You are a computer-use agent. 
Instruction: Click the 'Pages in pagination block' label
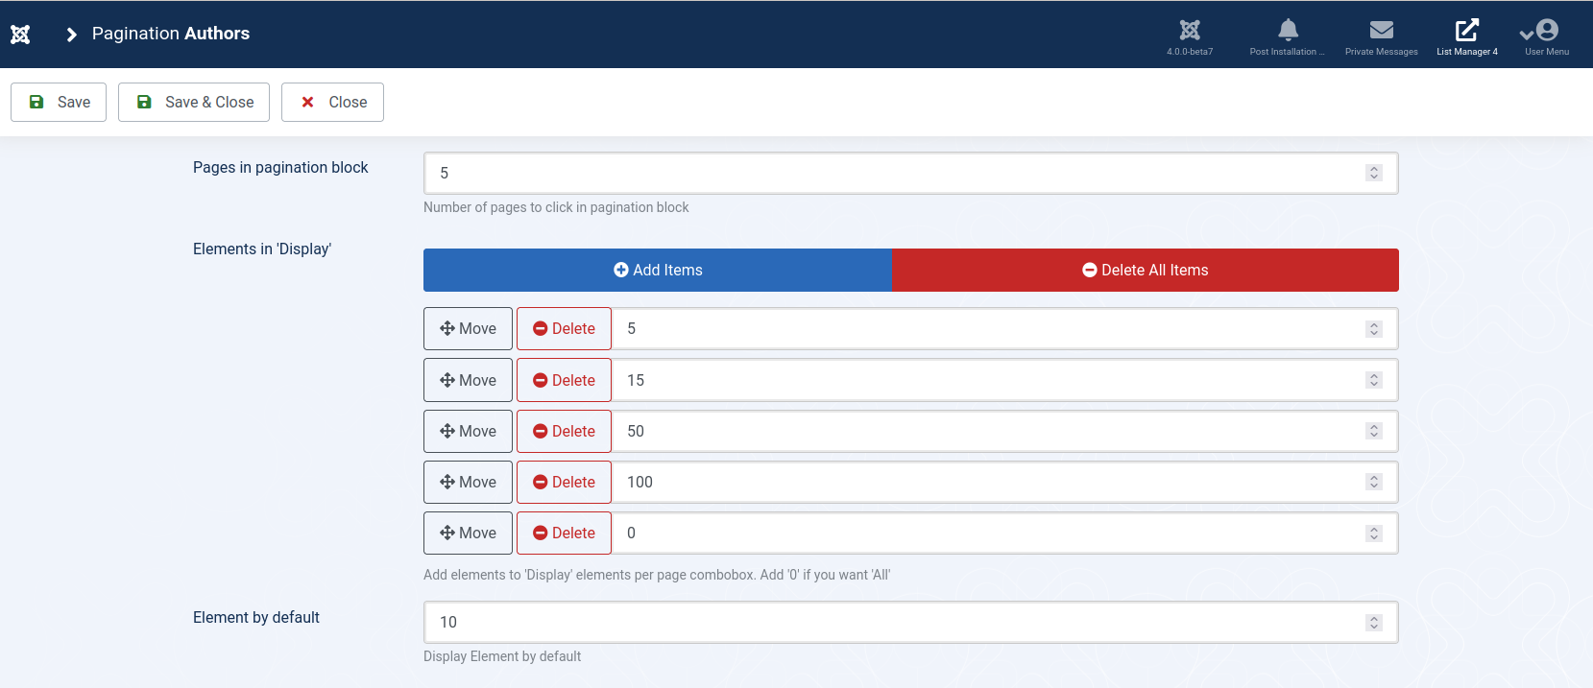pyautogui.click(x=280, y=167)
